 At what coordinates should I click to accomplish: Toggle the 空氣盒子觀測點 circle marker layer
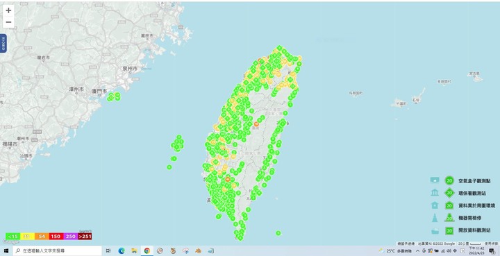pyautogui.click(x=449, y=180)
